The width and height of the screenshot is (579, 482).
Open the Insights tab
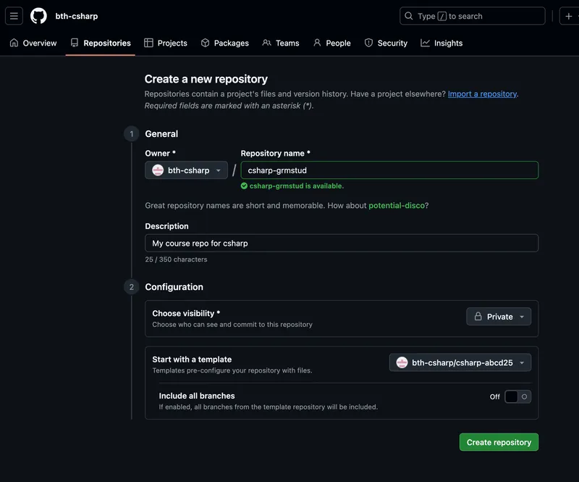coord(441,43)
